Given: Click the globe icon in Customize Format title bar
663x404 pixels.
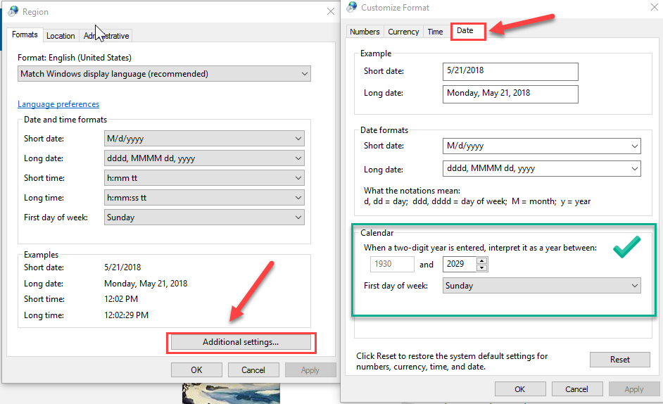Looking at the screenshot, I should point(352,7).
